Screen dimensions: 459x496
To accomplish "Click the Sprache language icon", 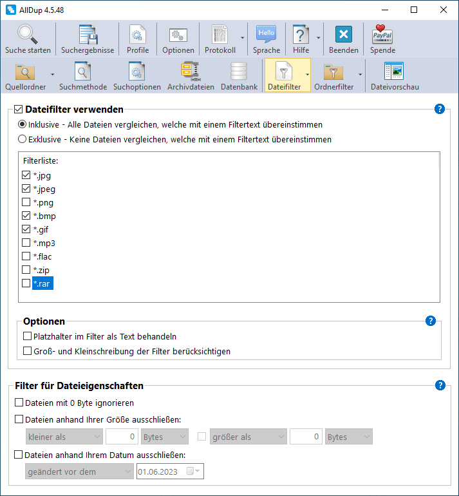I will (x=266, y=34).
